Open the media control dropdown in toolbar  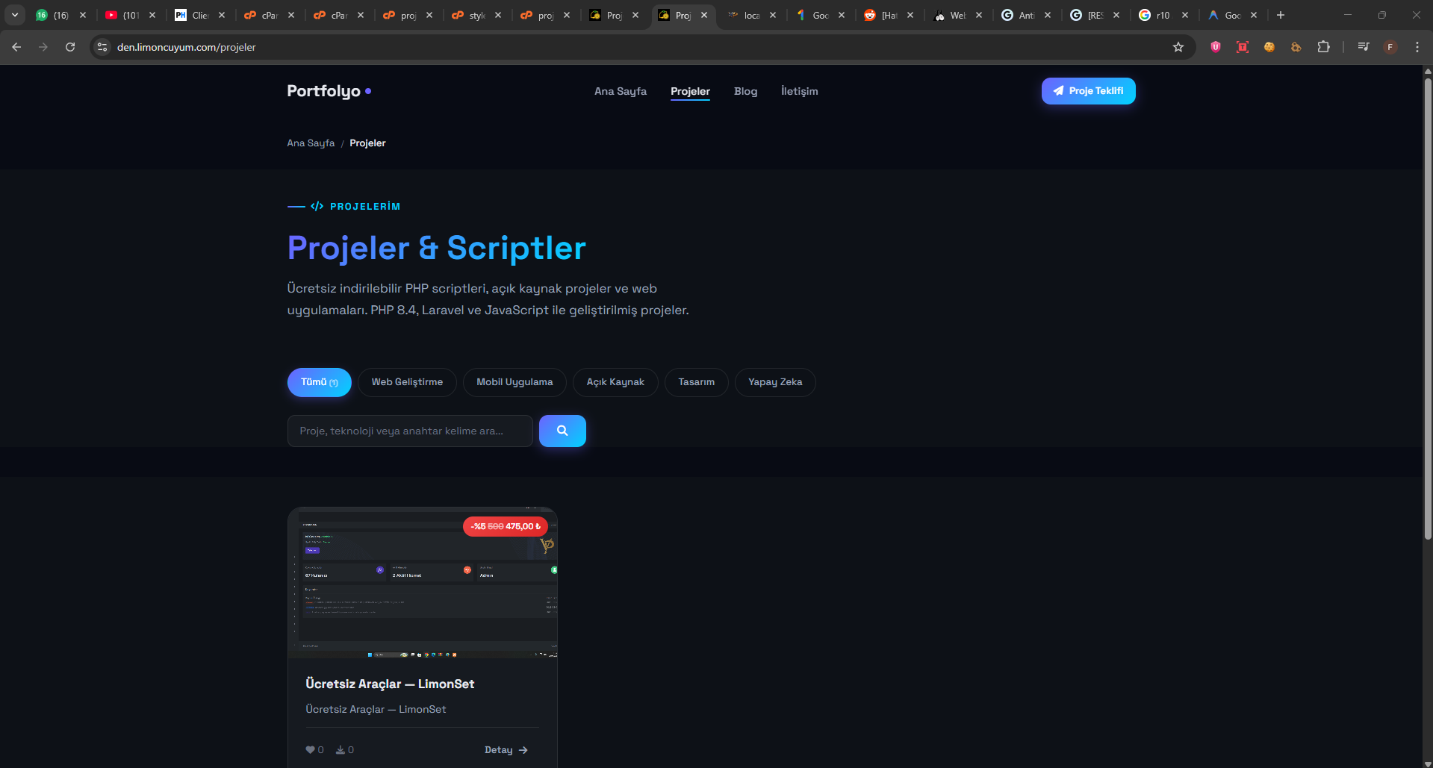(1364, 47)
